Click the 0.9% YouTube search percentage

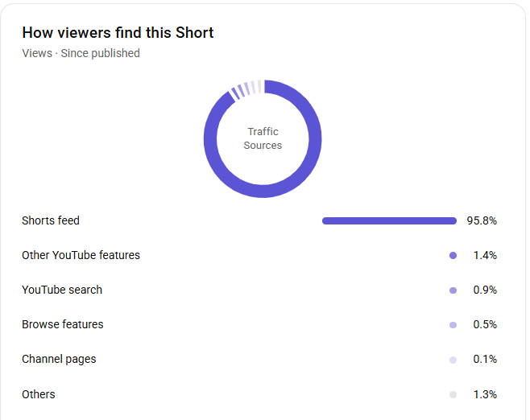(x=485, y=290)
